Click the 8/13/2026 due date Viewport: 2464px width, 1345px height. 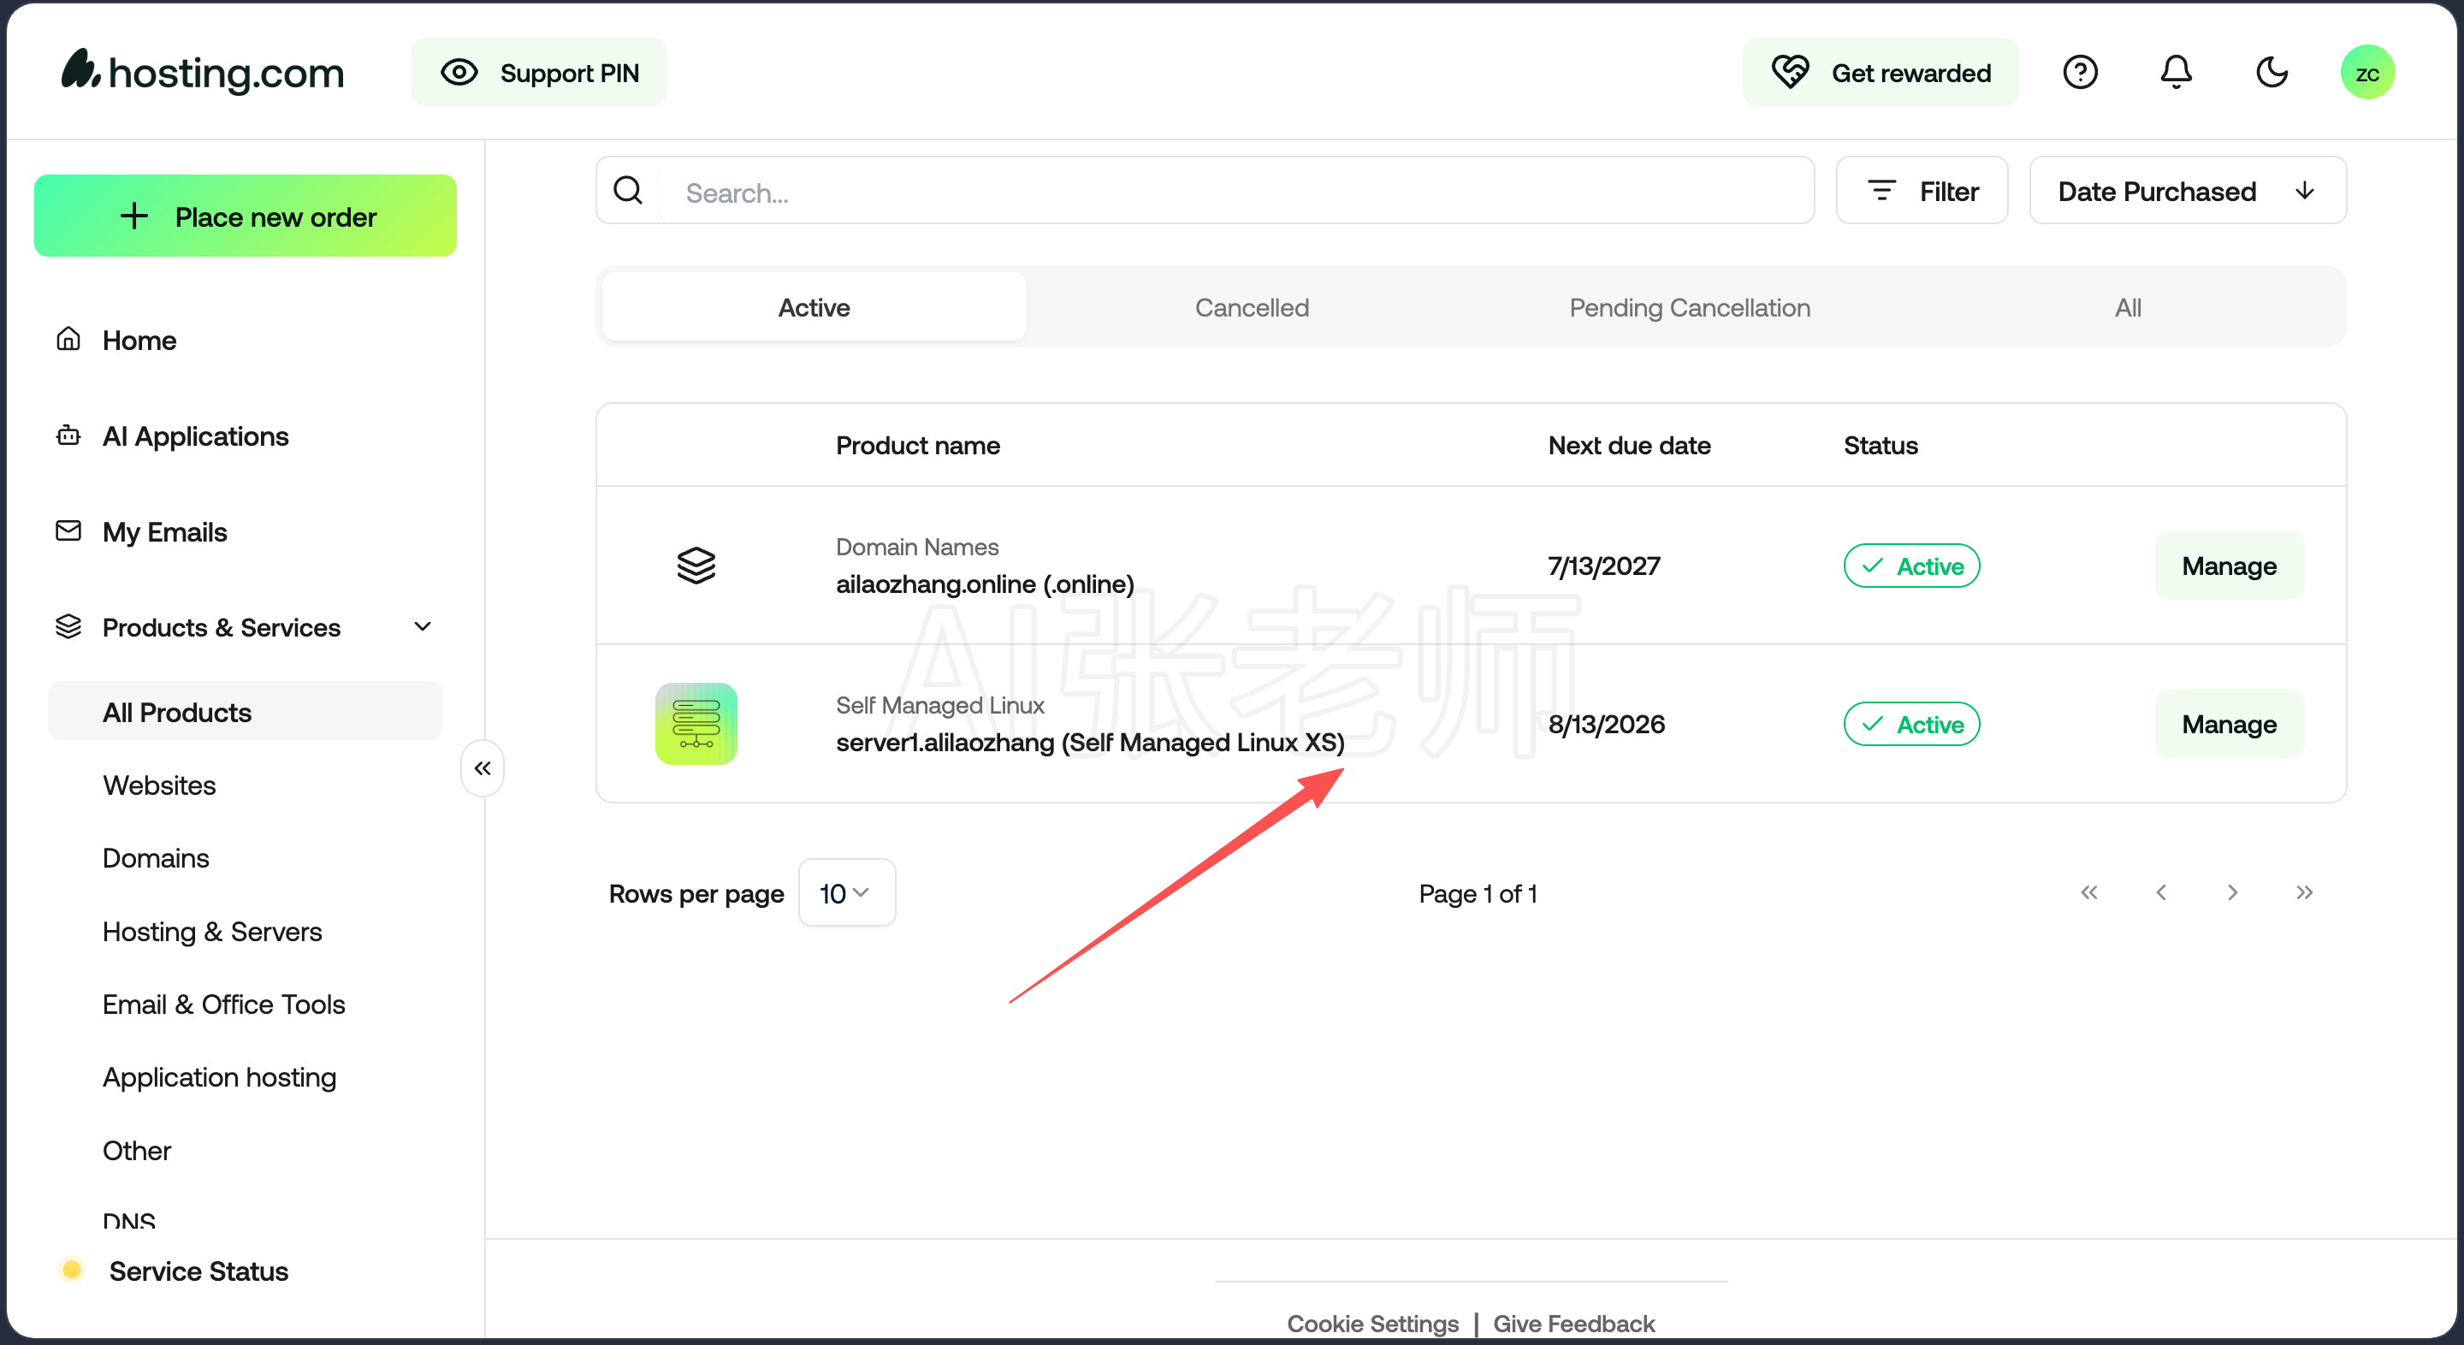(1607, 724)
